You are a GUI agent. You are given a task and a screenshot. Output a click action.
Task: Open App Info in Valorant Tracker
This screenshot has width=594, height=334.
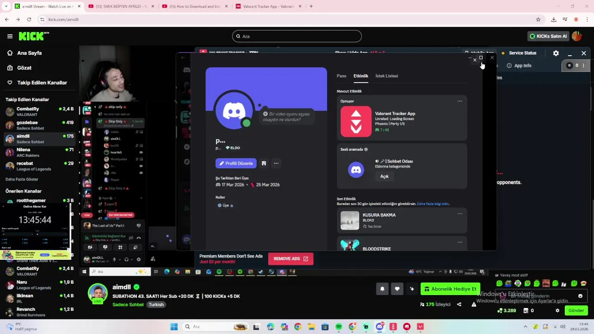tap(519, 65)
